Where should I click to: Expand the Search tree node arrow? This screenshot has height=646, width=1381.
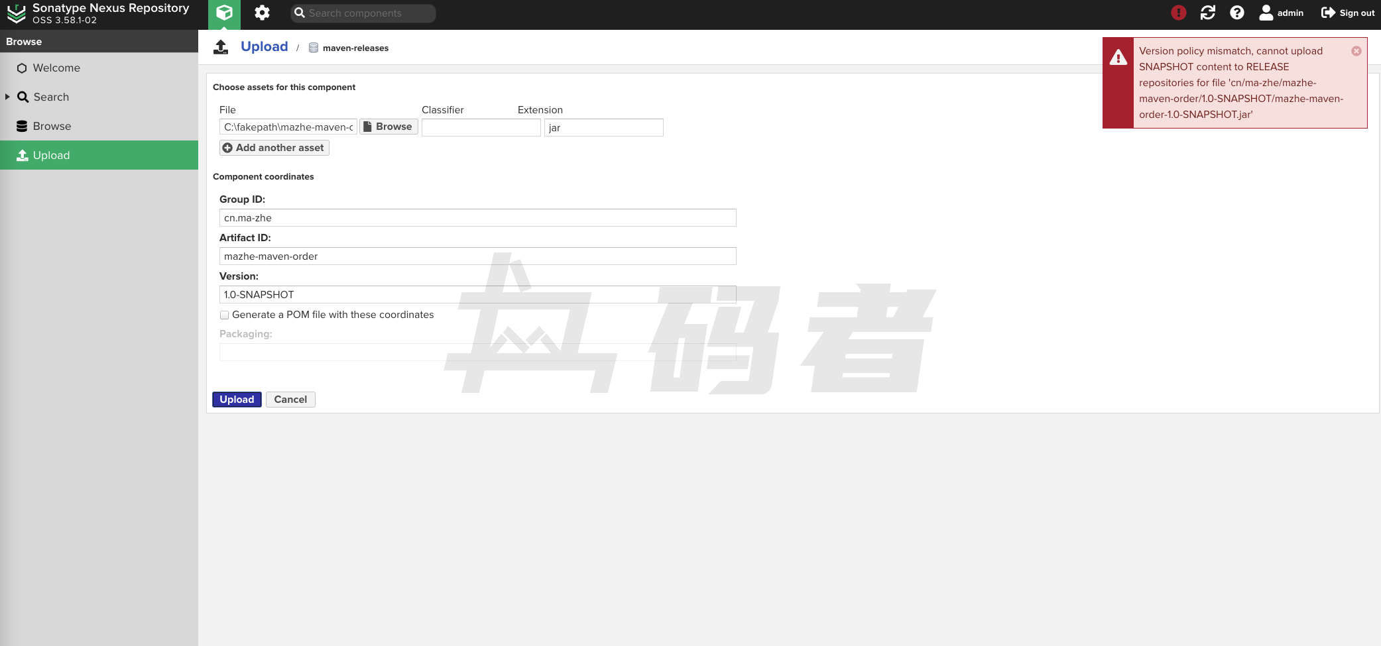pyautogui.click(x=7, y=97)
